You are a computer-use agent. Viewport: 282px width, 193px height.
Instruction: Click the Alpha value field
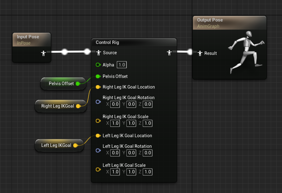coord(122,65)
